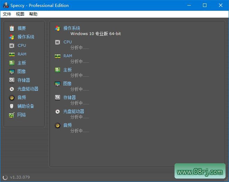Viewport: 229px width, 182px height.
Task: Click the 存储器 drive icon in summary panel
Action: coord(58,97)
